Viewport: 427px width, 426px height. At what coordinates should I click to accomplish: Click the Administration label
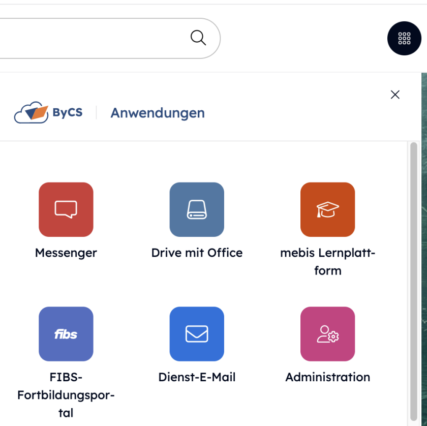(x=327, y=377)
